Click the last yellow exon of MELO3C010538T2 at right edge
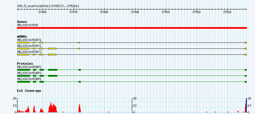The height and width of the screenshot is (114, 255). [246, 48]
